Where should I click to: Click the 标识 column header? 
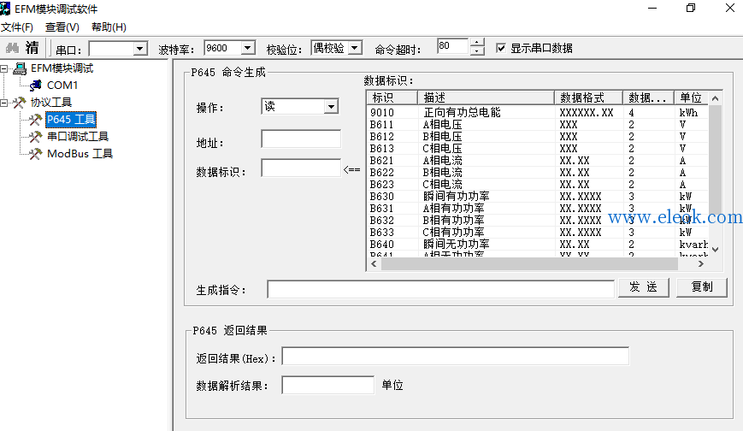pos(392,97)
